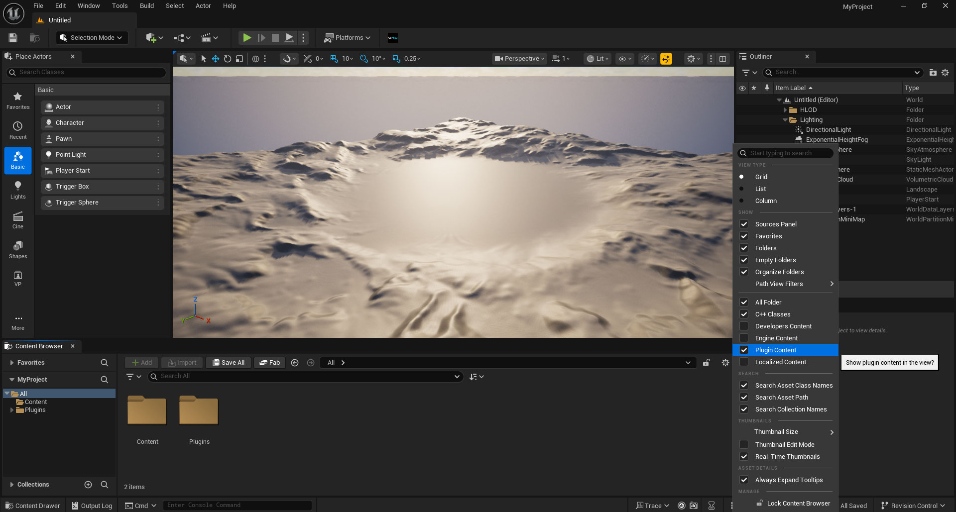Click inside the console command input field
This screenshot has width=956, height=512.
click(x=238, y=505)
